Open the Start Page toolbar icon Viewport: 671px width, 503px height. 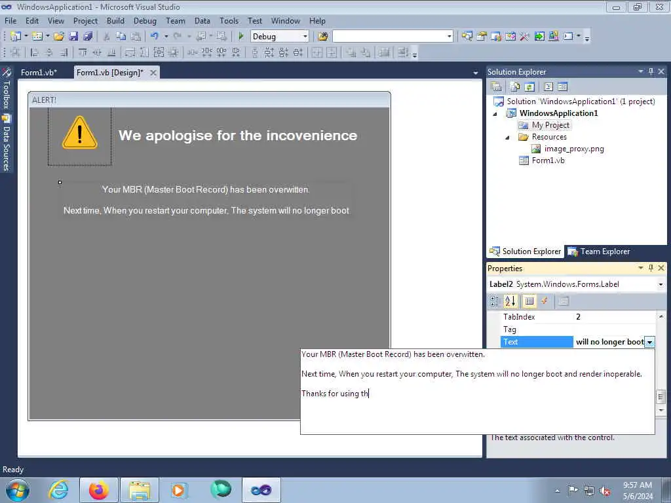539,37
